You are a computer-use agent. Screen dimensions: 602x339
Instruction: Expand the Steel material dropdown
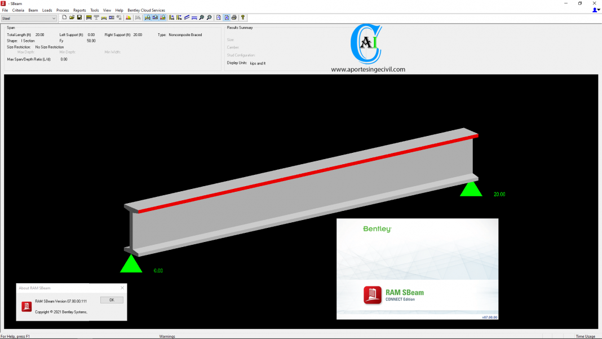click(54, 19)
